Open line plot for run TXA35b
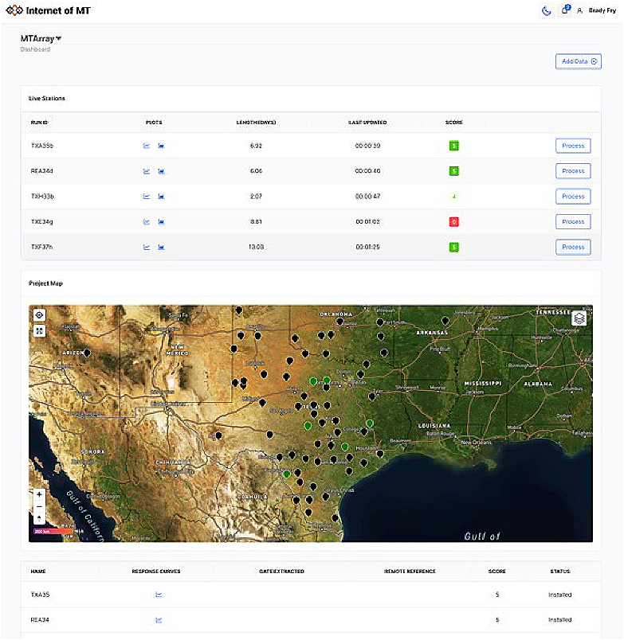 pos(147,146)
